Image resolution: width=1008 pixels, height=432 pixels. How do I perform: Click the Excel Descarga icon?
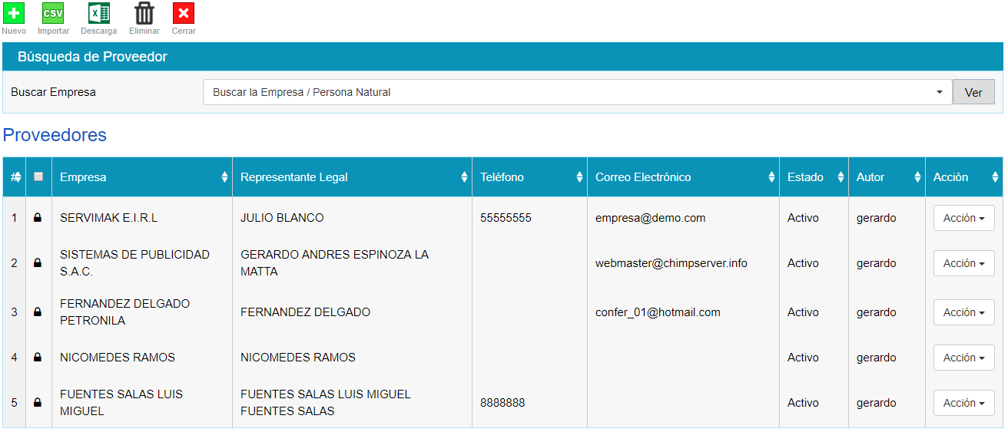click(98, 14)
